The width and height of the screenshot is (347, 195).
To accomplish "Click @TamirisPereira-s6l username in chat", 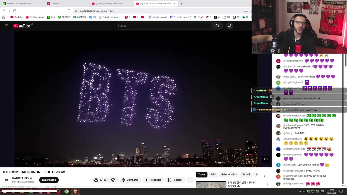I will 294,116.
